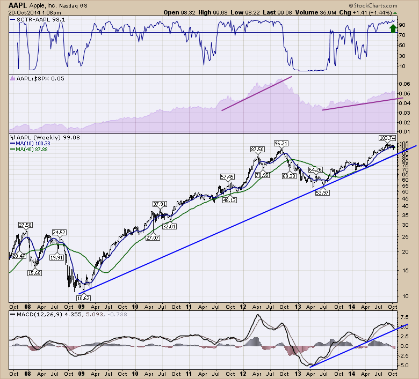Click the 35 tick on price axis
Screen dimensions: 419x379
coord(405,215)
